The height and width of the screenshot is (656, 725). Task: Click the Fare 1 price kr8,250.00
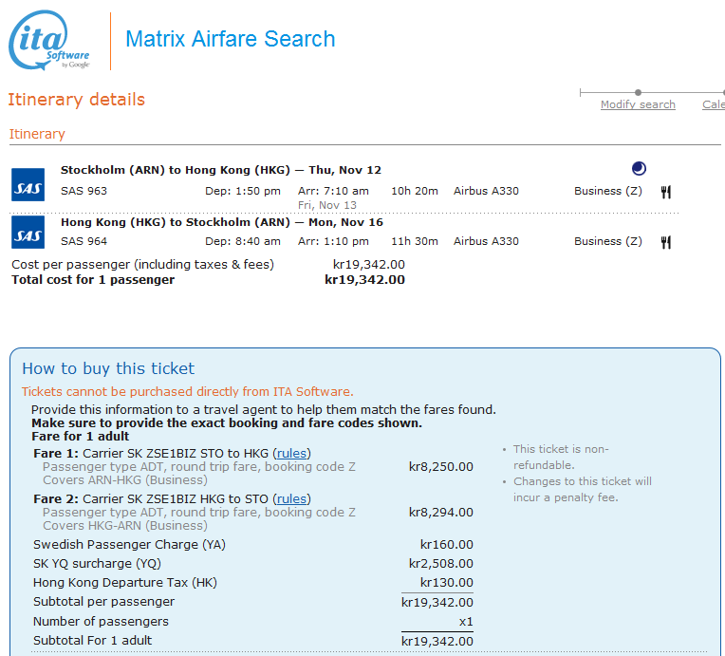[x=440, y=466]
